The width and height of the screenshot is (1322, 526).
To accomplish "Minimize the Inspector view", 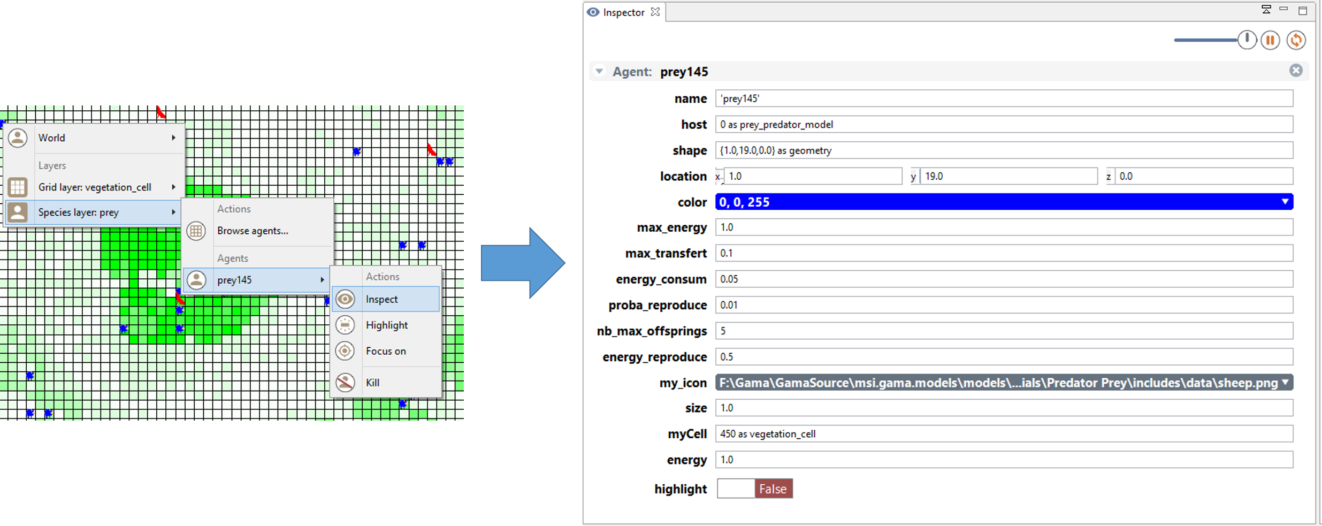I will pyautogui.click(x=1283, y=9).
